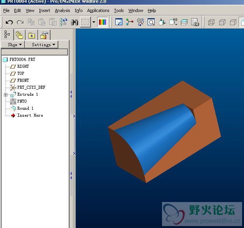Open the Edit menu

(x=17, y=10)
